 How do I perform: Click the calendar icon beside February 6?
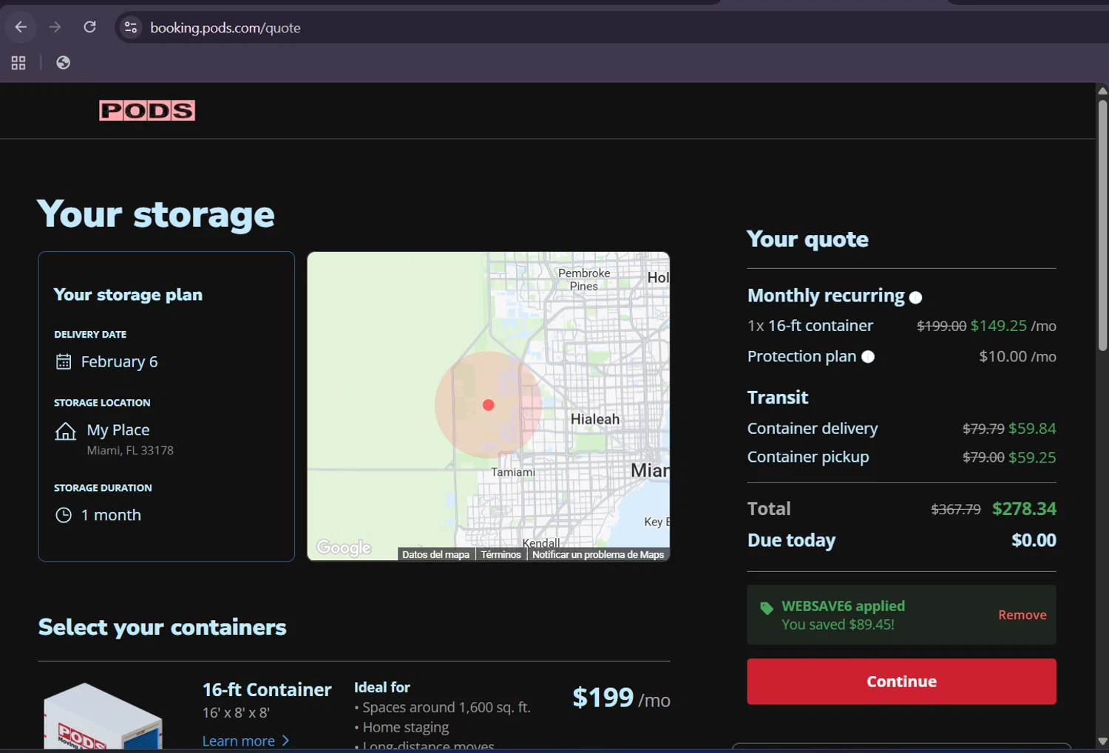(x=64, y=361)
